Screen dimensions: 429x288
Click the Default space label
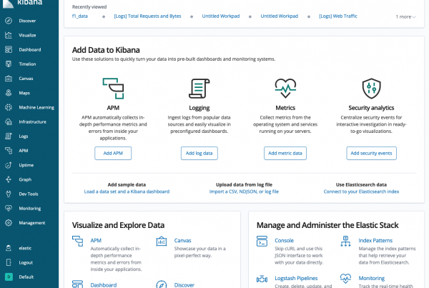coord(26,277)
